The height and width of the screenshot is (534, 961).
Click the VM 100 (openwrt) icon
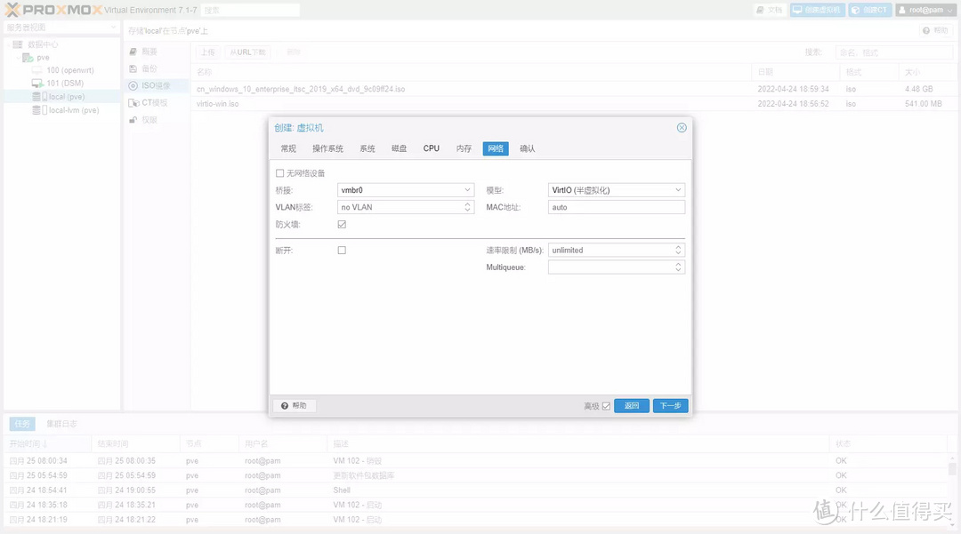[37, 70]
